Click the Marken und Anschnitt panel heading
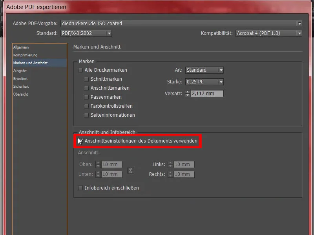This screenshot has width=314, height=235. click(x=97, y=47)
